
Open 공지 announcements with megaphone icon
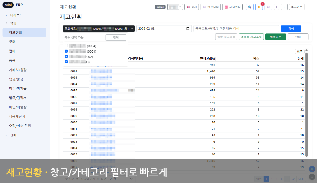pyautogui.click(x=192, y=7)
